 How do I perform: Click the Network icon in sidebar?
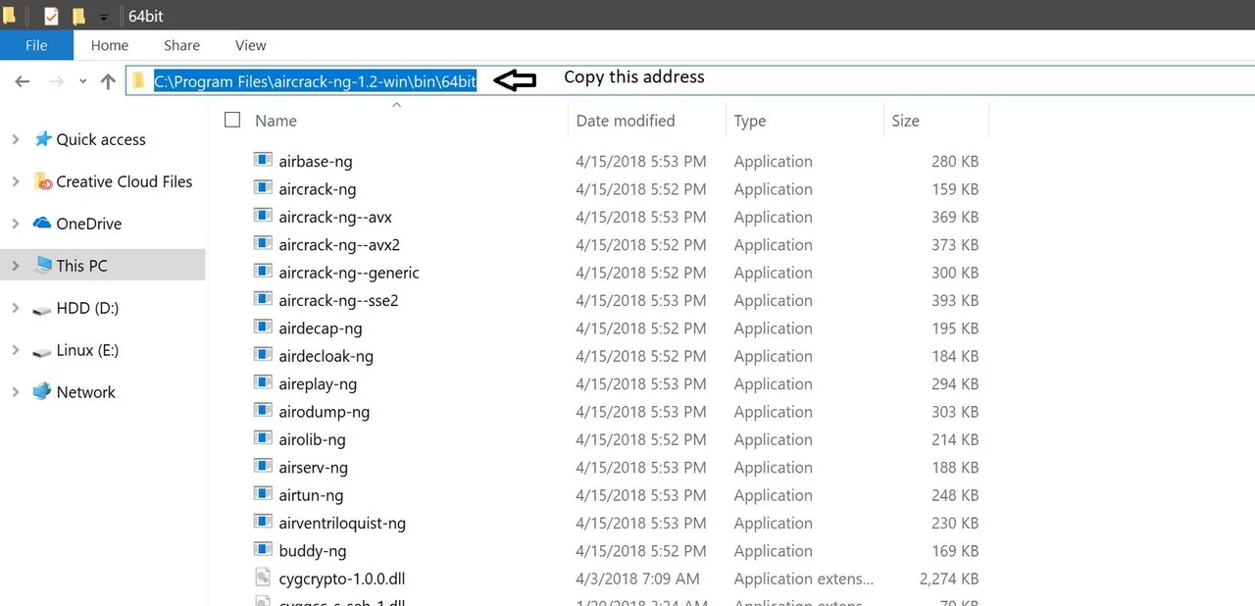(x=42, y=391)
